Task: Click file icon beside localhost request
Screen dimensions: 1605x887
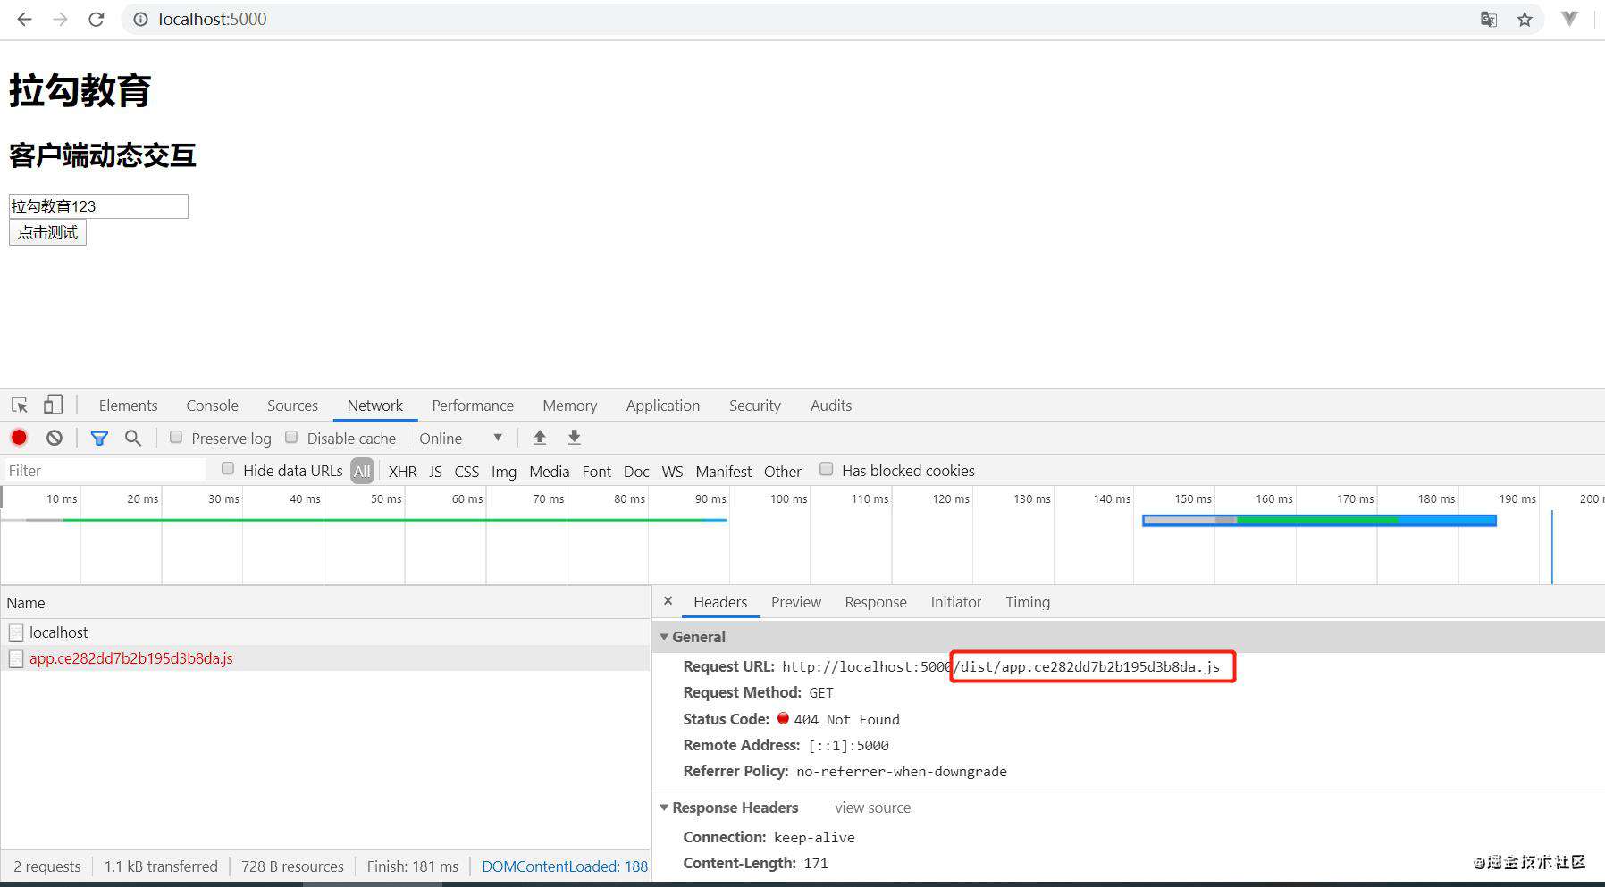Action: [16, 632]
